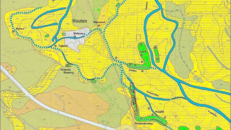Click the star marker below the Leedijk label
Screen dimensions: 231x130
pyautogui.click(x=142, y=71)
